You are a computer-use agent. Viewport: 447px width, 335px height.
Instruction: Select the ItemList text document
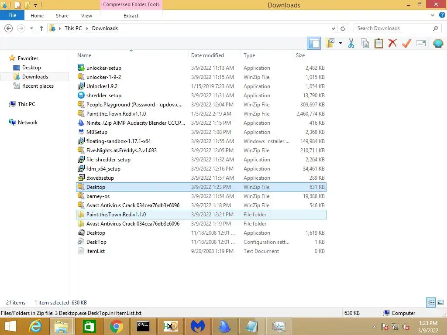pos(201,251)
